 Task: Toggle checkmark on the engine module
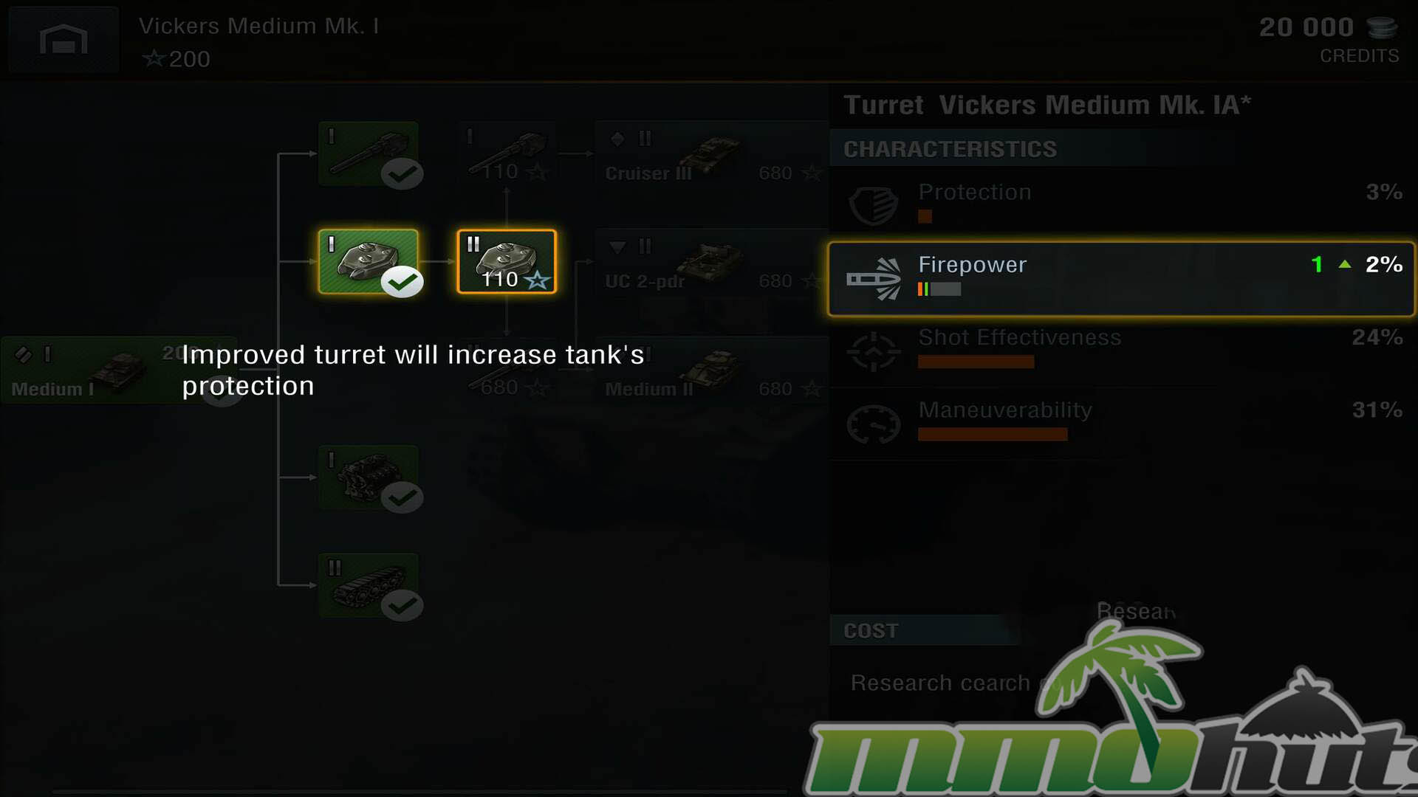[x=402, y=497]
